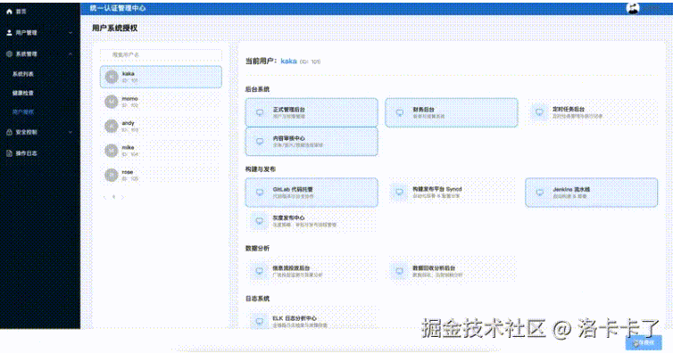
Task: Click the gear icon beside 系统管理
Action: (x=9, y=54)
